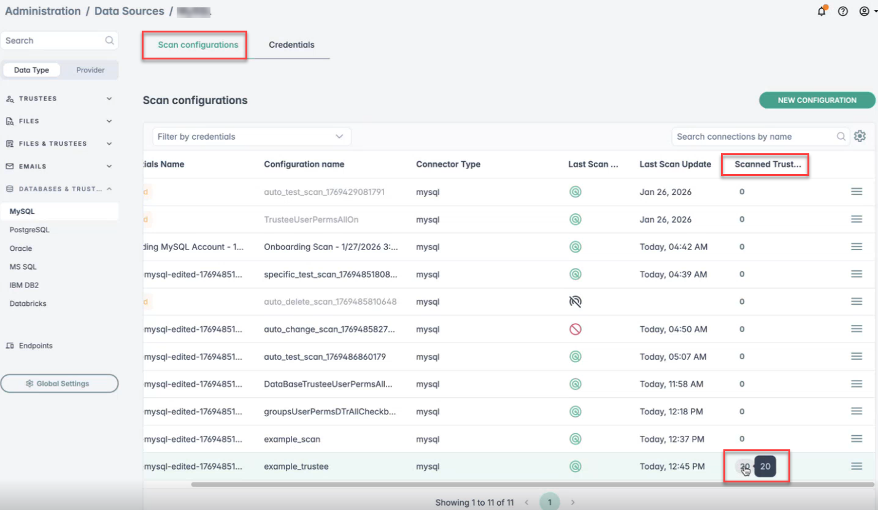The image size is (878, 510).
Task: Click disabled scan icon for auto_delete_scan row
Action: point(575,302)
